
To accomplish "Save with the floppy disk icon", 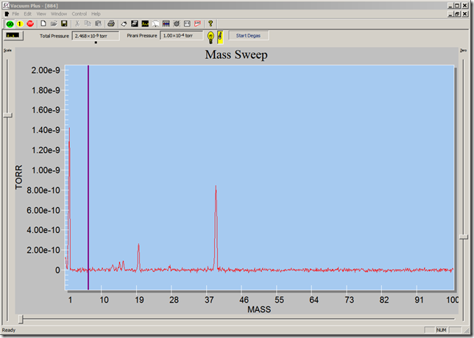I will 64,24.
